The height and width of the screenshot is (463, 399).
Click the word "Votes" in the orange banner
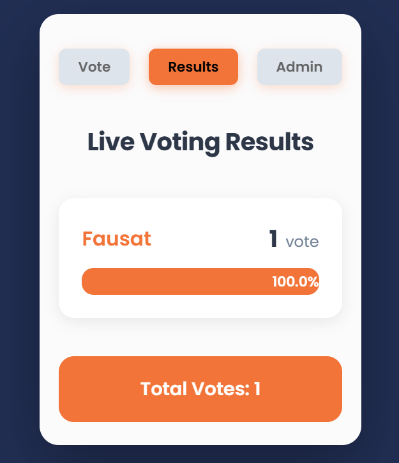pyautogui.click(x=216, y=389)
